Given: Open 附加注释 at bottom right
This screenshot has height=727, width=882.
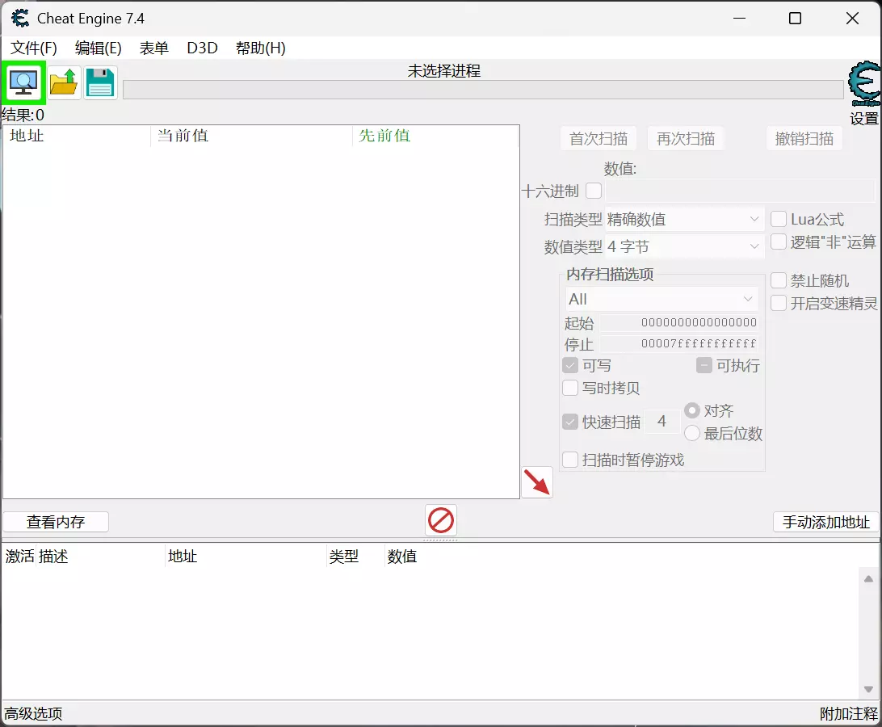Looking at the screenshot, I should tap(849, 714).
